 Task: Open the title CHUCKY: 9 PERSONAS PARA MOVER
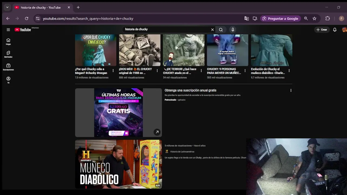click(224, 71)
